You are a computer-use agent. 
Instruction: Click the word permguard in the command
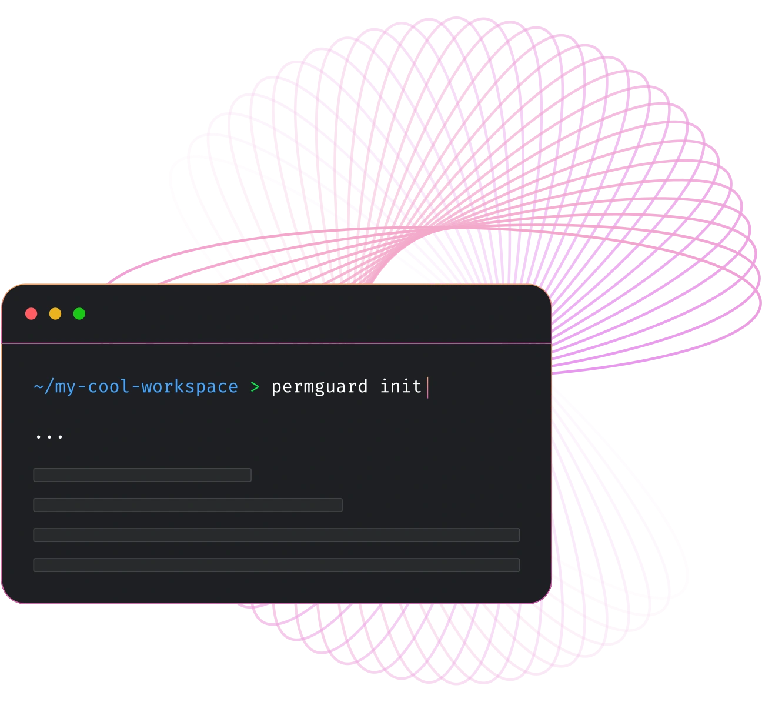319,387
